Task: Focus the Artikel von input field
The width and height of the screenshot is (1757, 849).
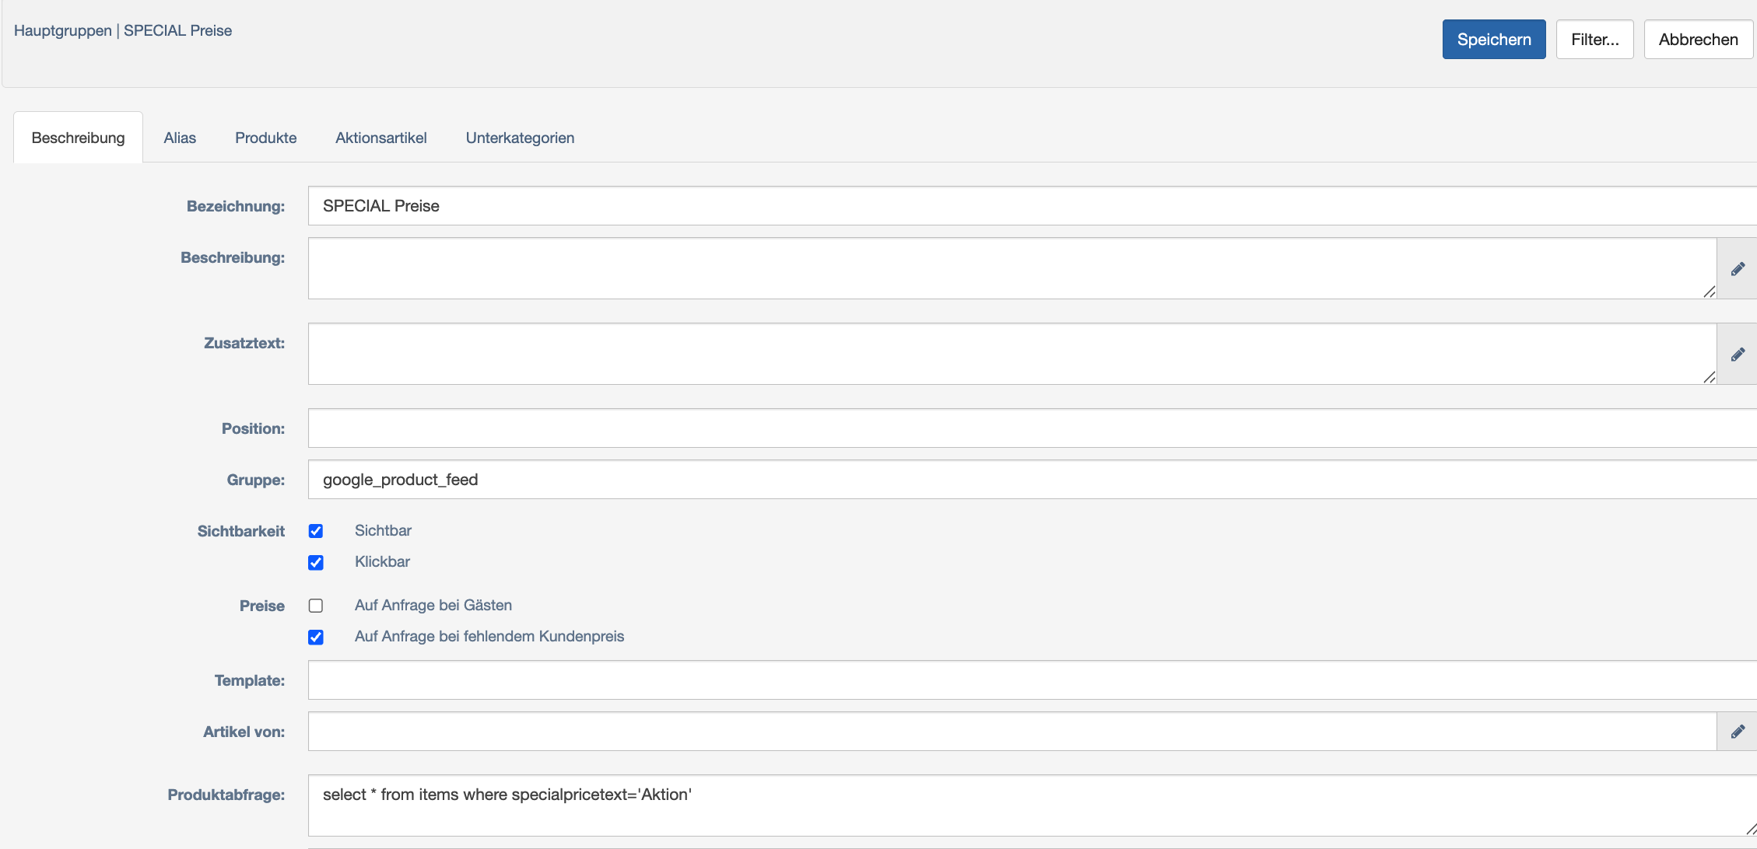Action: tap(1012, 732)
